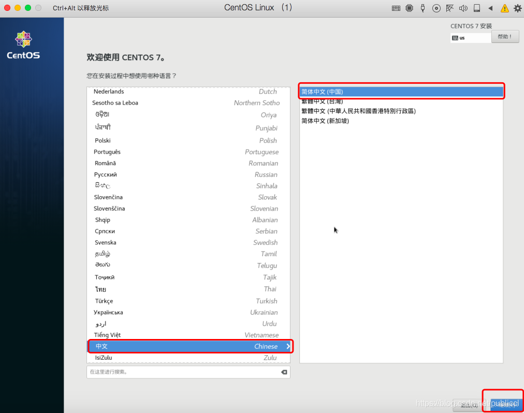Image resolution: width=524 pixels, height=413 pixels.
Task: Select 简体中文 (新加坡) locale
Action: click(x=401, y=121)
